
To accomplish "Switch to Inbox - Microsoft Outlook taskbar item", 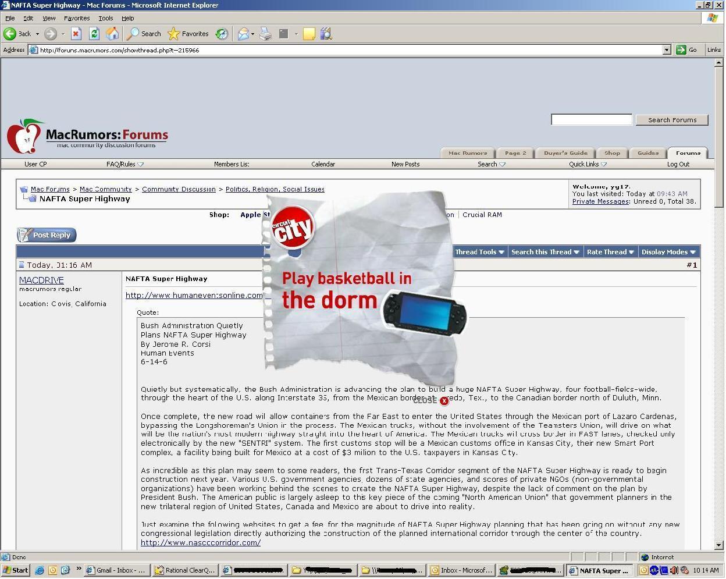I will pos(461,570).
